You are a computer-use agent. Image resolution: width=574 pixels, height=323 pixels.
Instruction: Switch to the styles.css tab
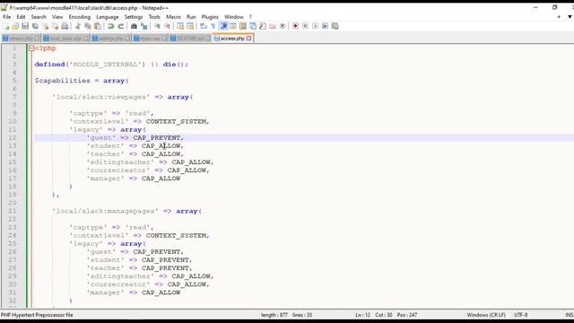pos(150,39)
